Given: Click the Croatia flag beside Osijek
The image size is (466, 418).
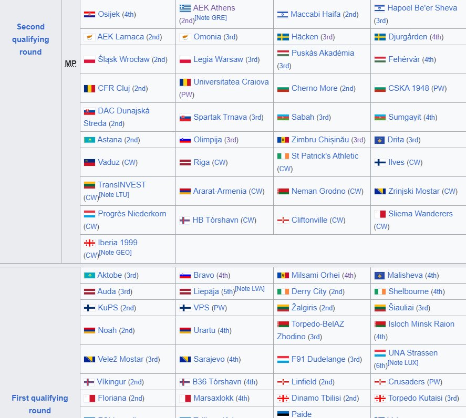Looking at the screenshot, I should (89, 14).
